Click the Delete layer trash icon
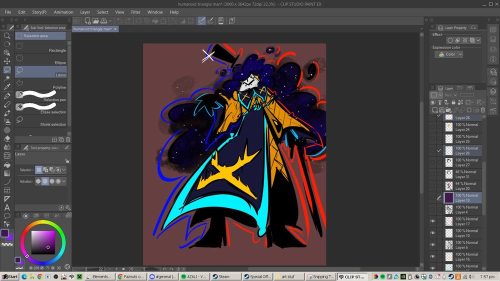 483,110
